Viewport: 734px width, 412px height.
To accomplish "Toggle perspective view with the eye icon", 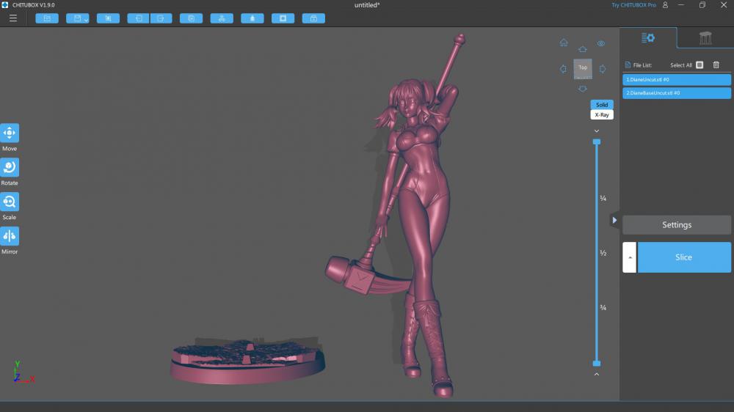I will pos(601,43).
